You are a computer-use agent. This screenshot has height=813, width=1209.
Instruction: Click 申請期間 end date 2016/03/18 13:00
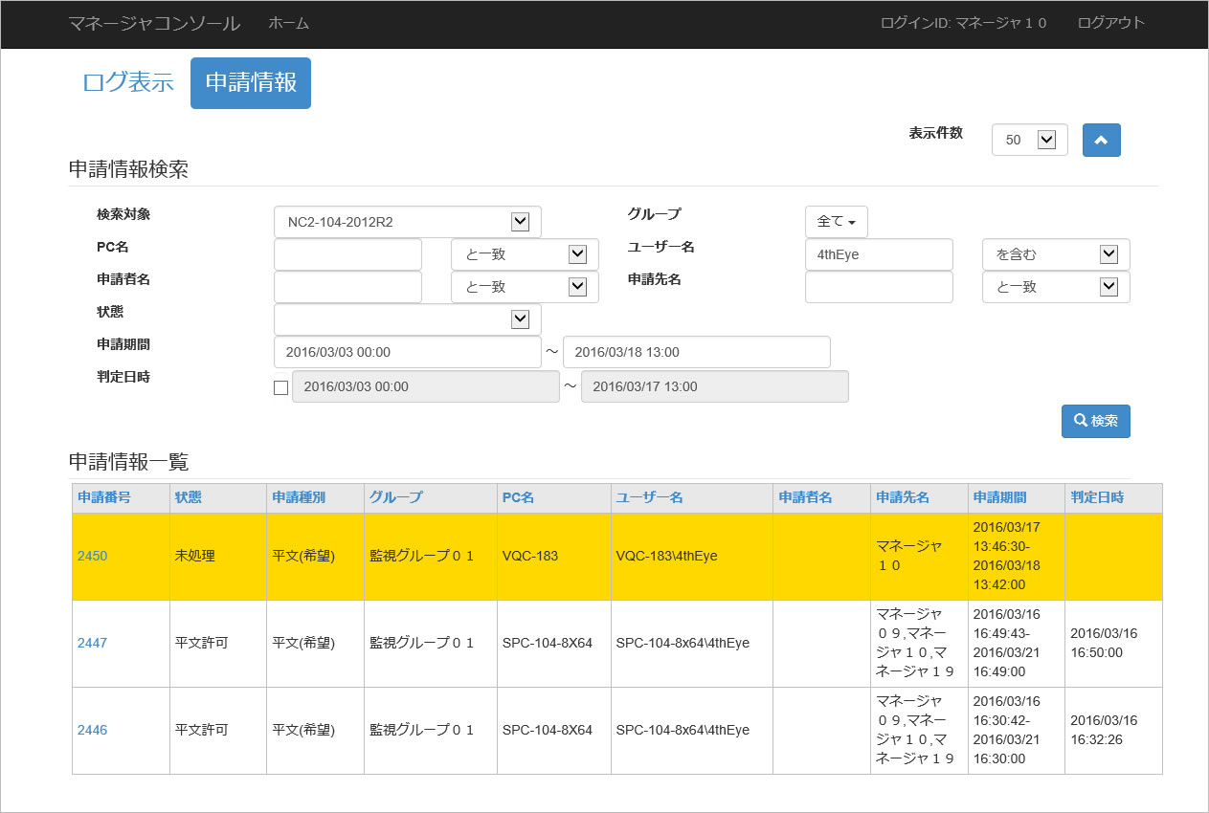tap(697, 352)
